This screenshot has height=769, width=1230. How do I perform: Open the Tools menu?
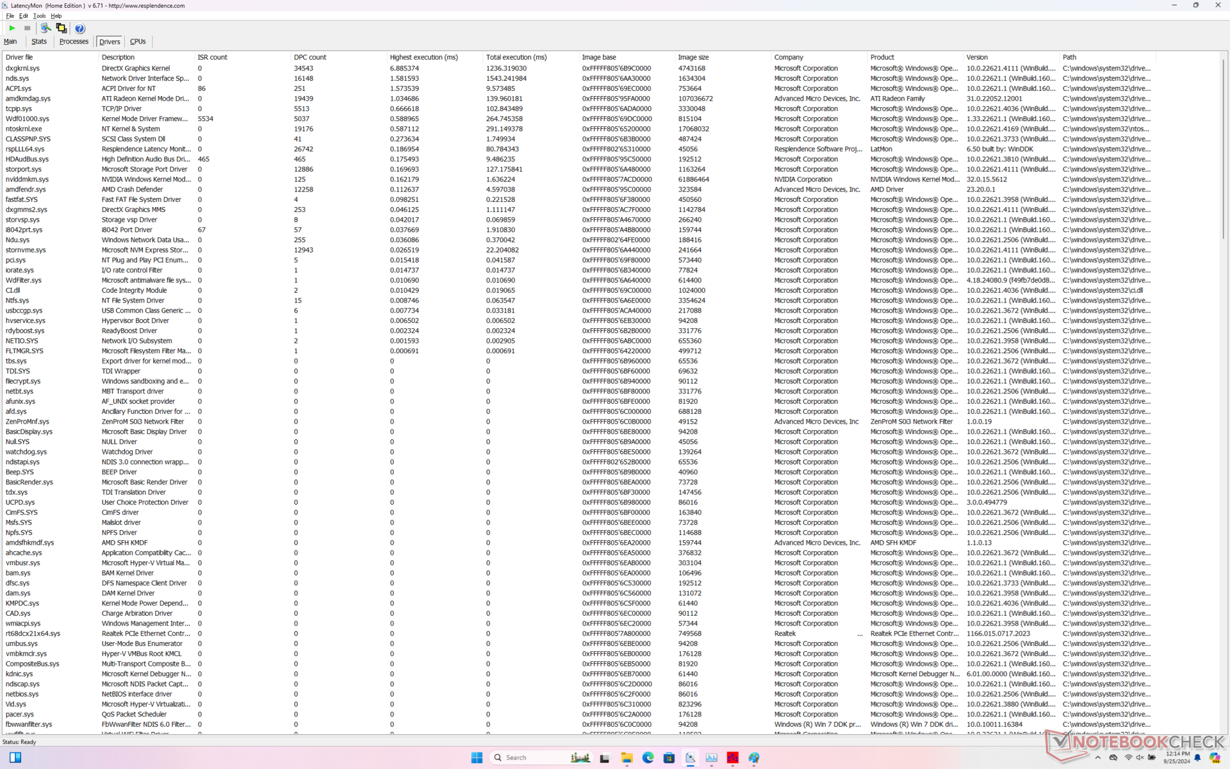[39, 16]
